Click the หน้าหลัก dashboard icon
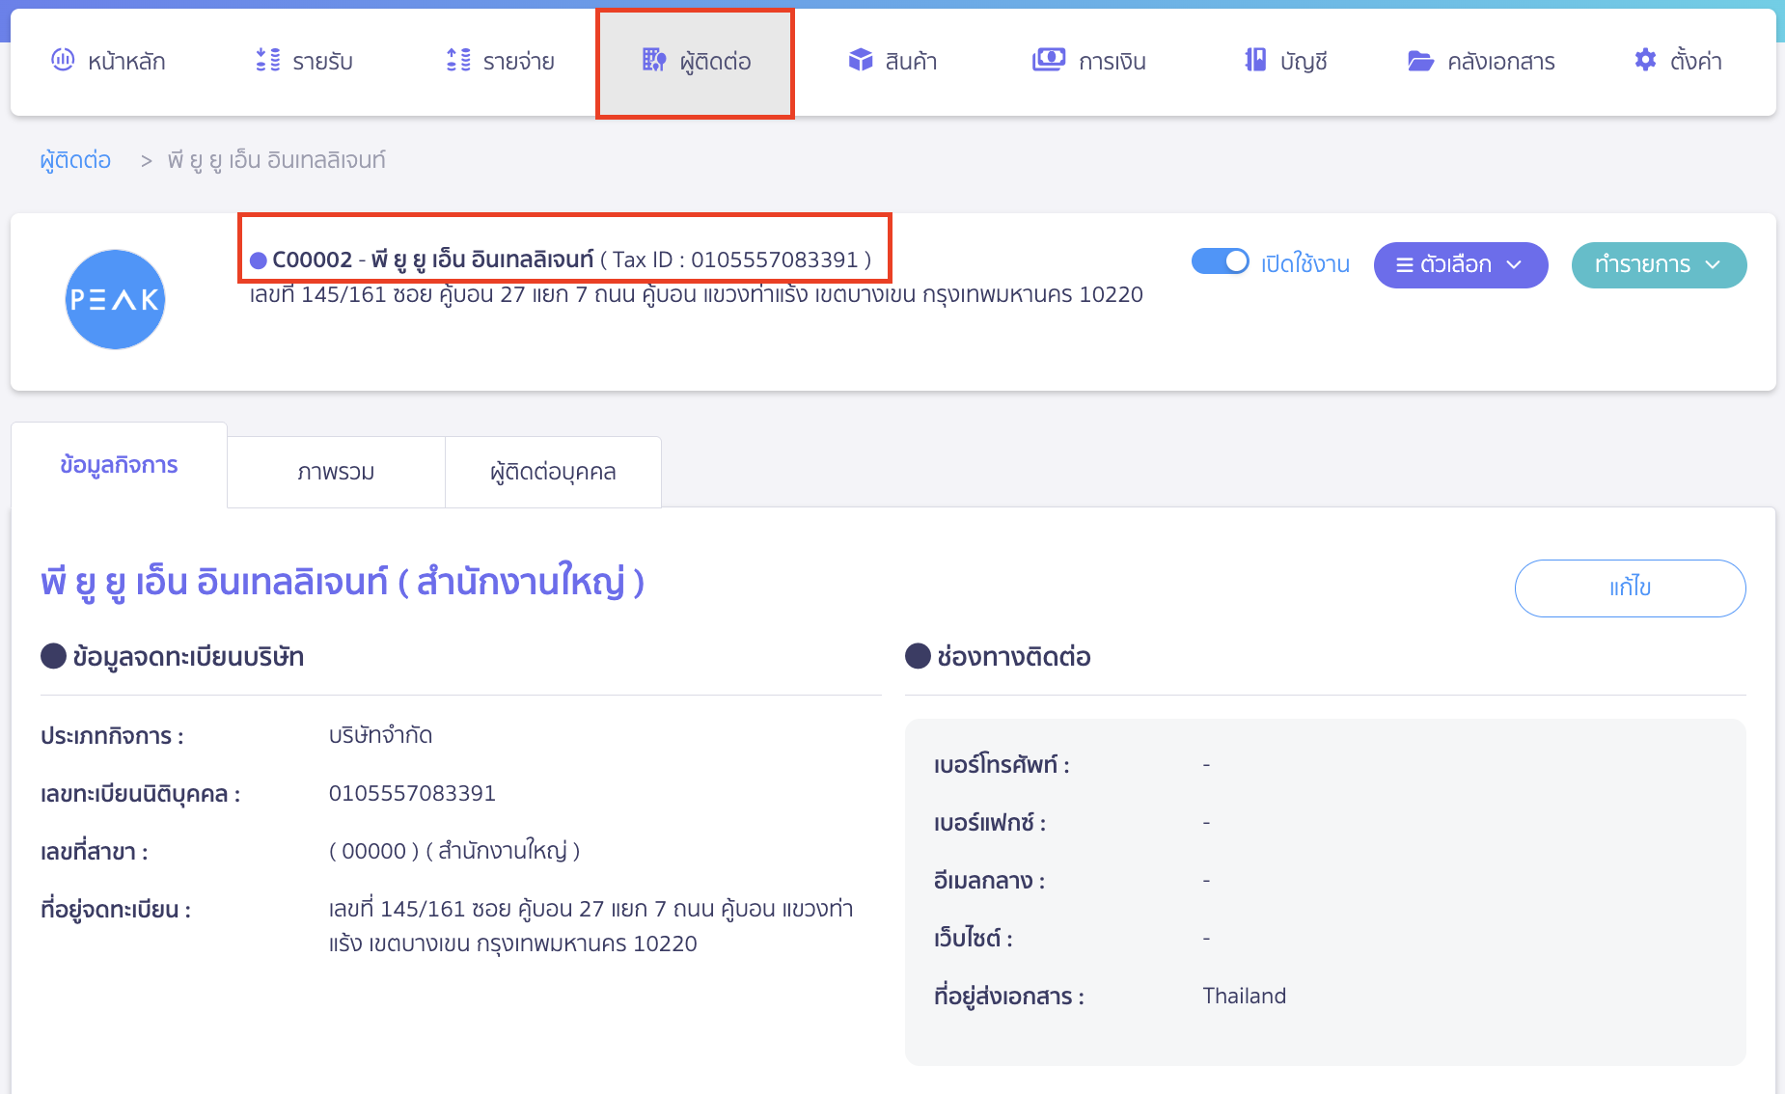Viewport: 1785px width, 1094px height. pos(63,60)
